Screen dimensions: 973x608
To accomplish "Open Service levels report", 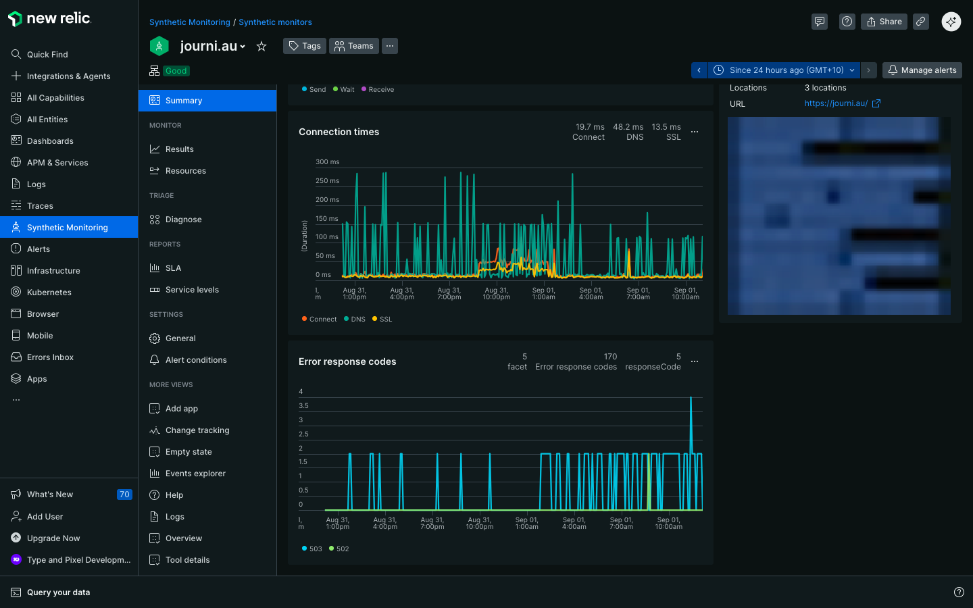I will click(x=207, y=290).
